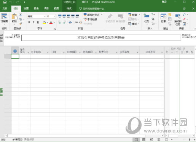Switch to the Format (格式) tab

(69, 8)
